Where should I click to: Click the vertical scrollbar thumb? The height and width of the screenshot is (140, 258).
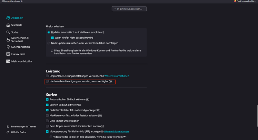click(257, 116)
